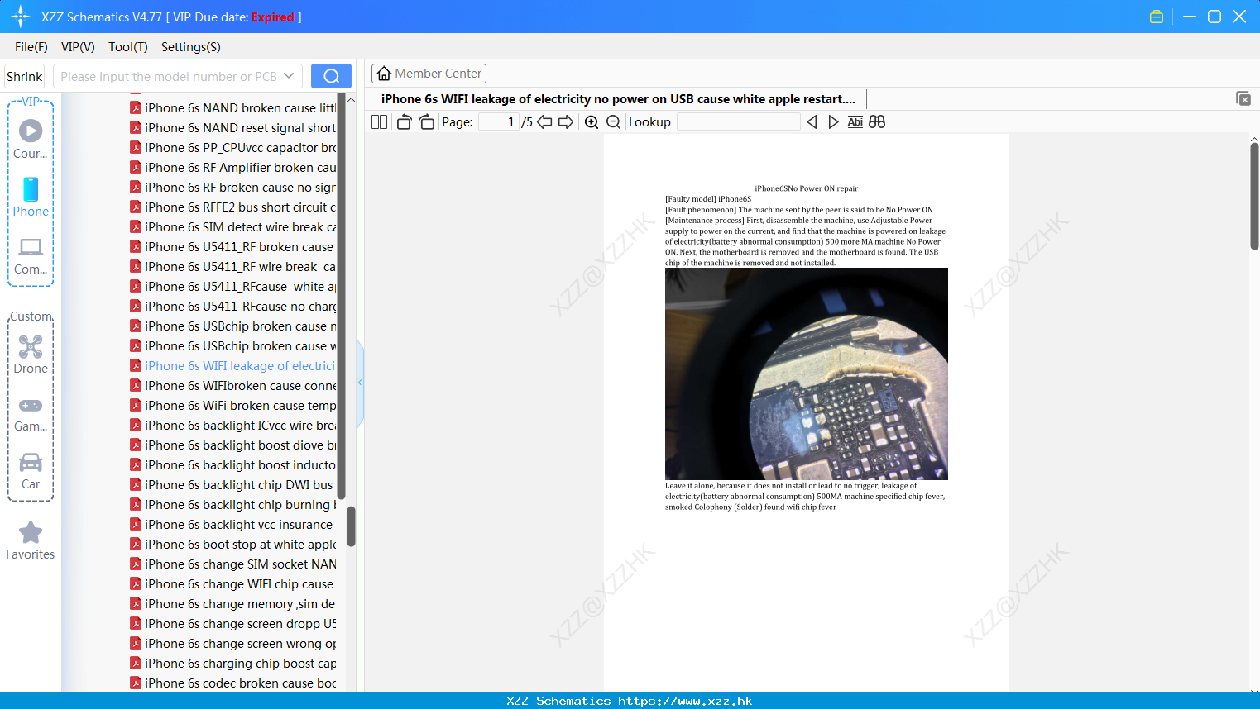This screenshot has height=709, width=1260.
Task: Zoom out of the document
Action: coord(613,122)
